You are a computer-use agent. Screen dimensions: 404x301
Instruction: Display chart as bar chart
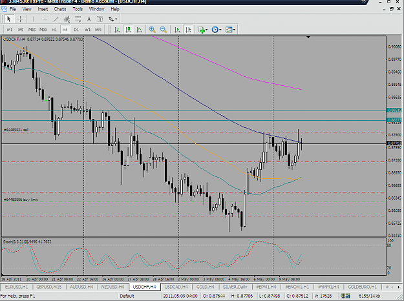click(x=117, y=30)
